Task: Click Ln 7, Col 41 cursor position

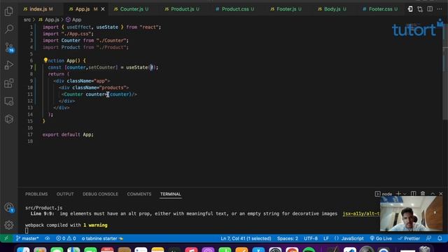Action: tap(246, 238)
